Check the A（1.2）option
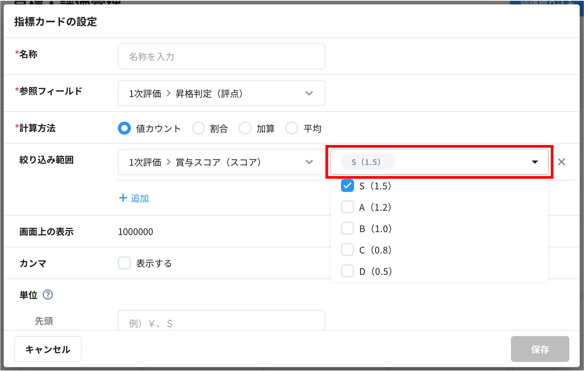Screen dimensions: 584x371 click(347, 207)
